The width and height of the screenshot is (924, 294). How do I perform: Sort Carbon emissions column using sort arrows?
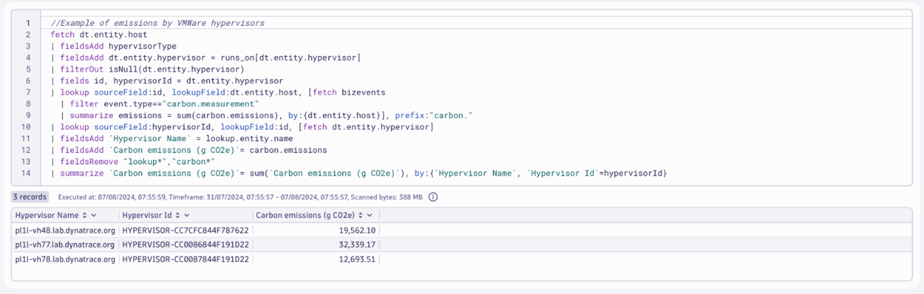361,215
